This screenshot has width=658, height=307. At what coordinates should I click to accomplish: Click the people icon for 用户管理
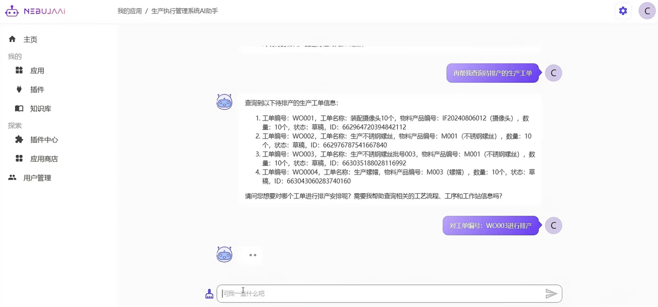tap(12, 178)
